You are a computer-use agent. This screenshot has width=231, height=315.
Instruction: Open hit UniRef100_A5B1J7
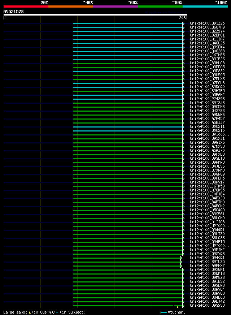207,123
